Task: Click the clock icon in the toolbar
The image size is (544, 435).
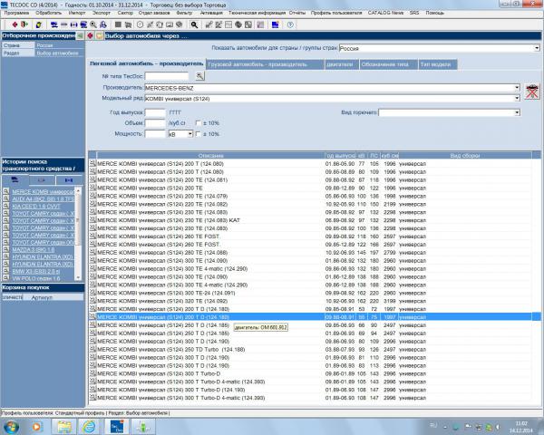Action: tap(140, 24)
